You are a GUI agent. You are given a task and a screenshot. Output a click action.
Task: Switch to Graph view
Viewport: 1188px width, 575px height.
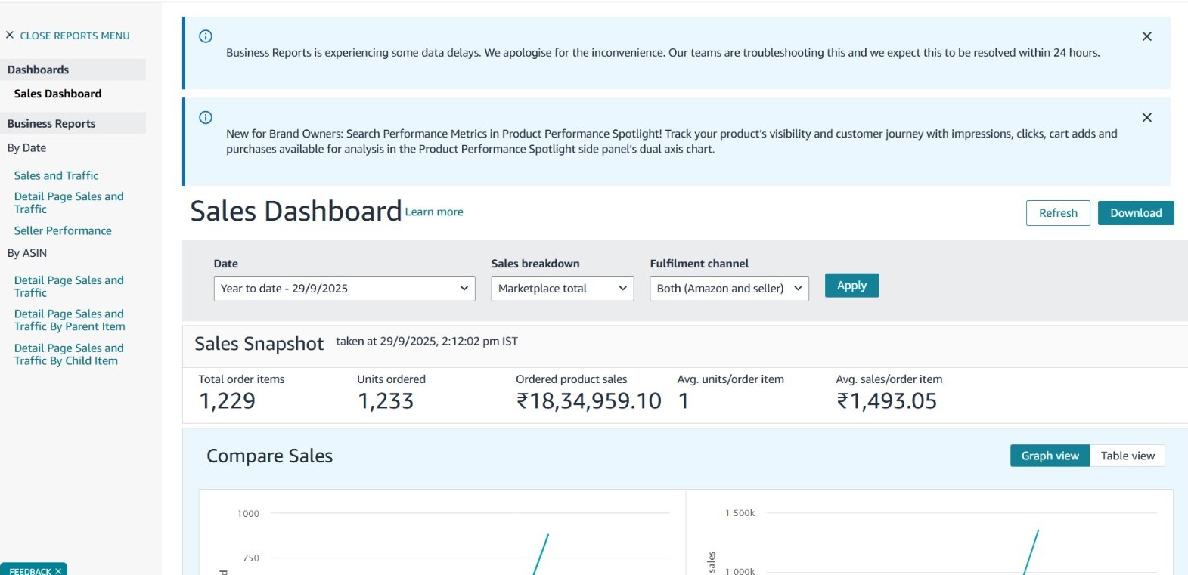coord(1050,456)
